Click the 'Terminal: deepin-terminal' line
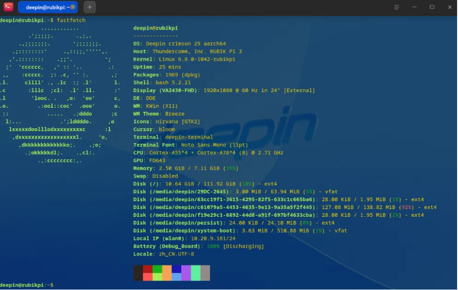458x290 pixels. (173, 137)
